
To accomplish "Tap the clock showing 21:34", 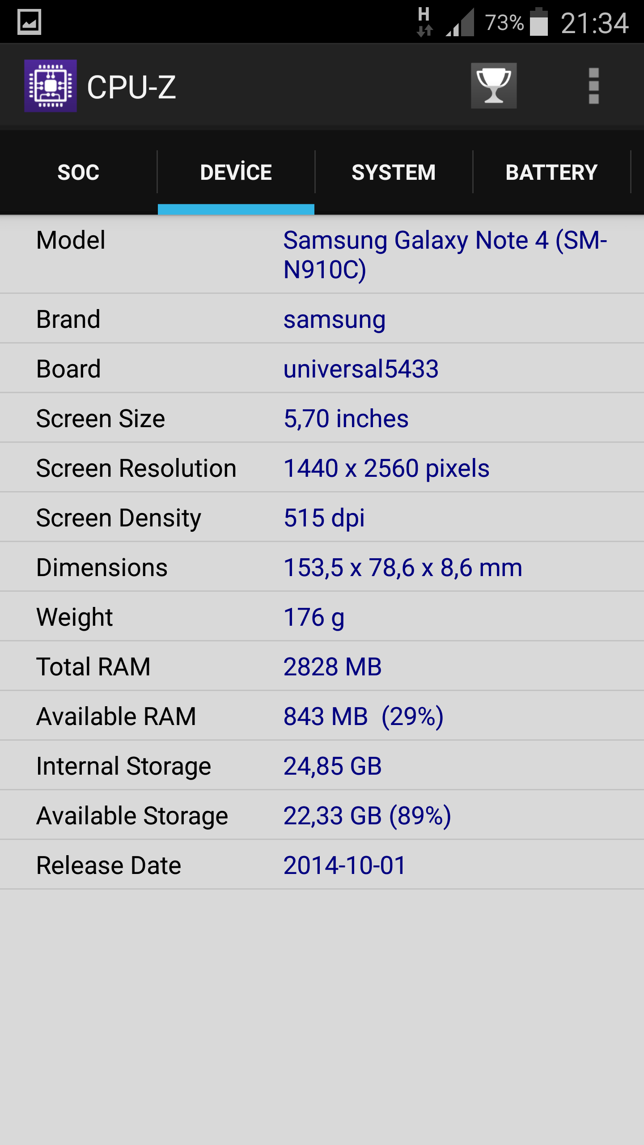I will tap(594, 23).
